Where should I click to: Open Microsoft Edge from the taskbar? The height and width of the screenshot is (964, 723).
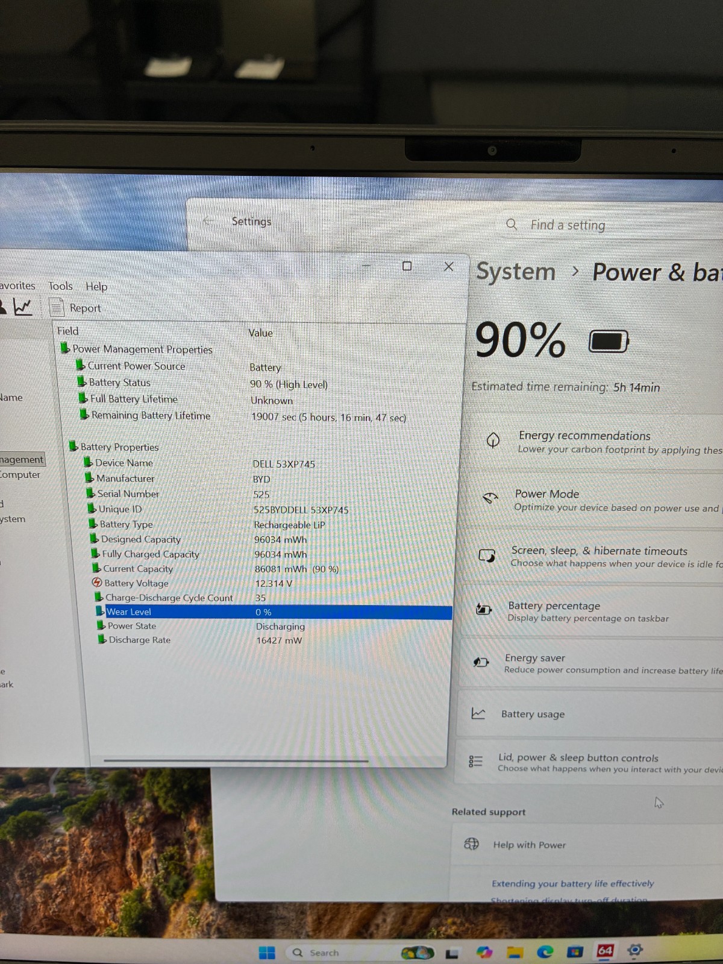[545, 951]
